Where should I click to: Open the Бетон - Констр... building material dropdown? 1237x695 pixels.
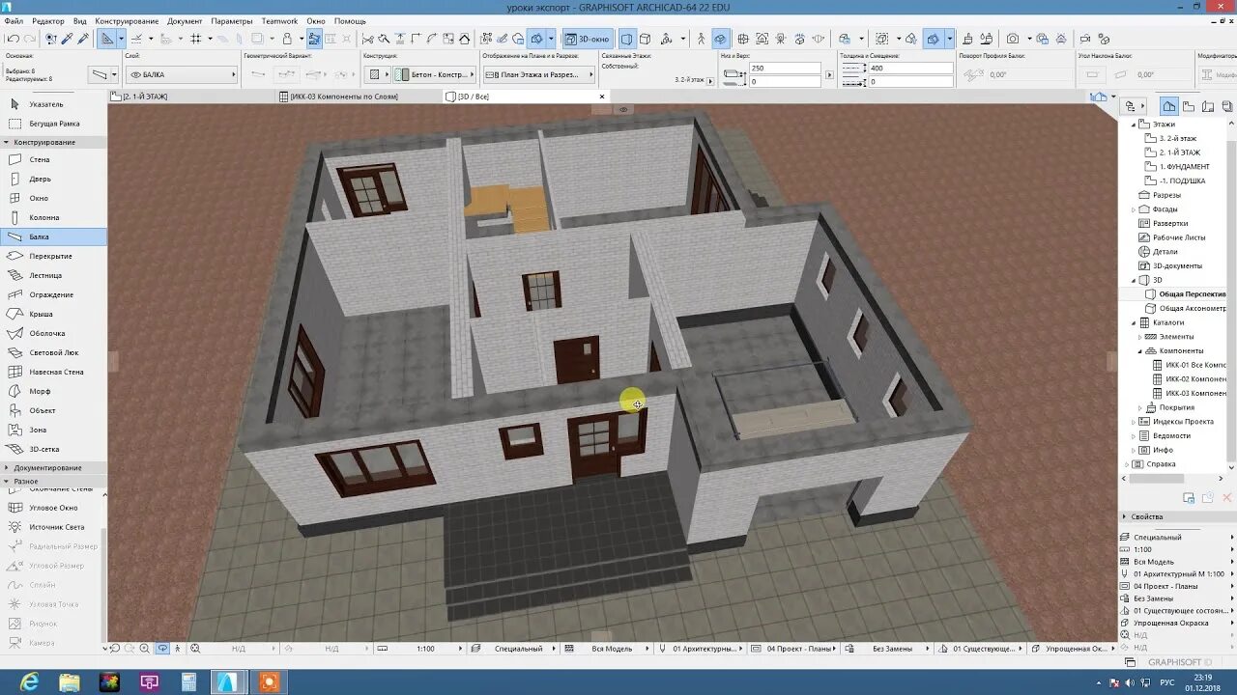pyautogui.click(x=435, y=74)
